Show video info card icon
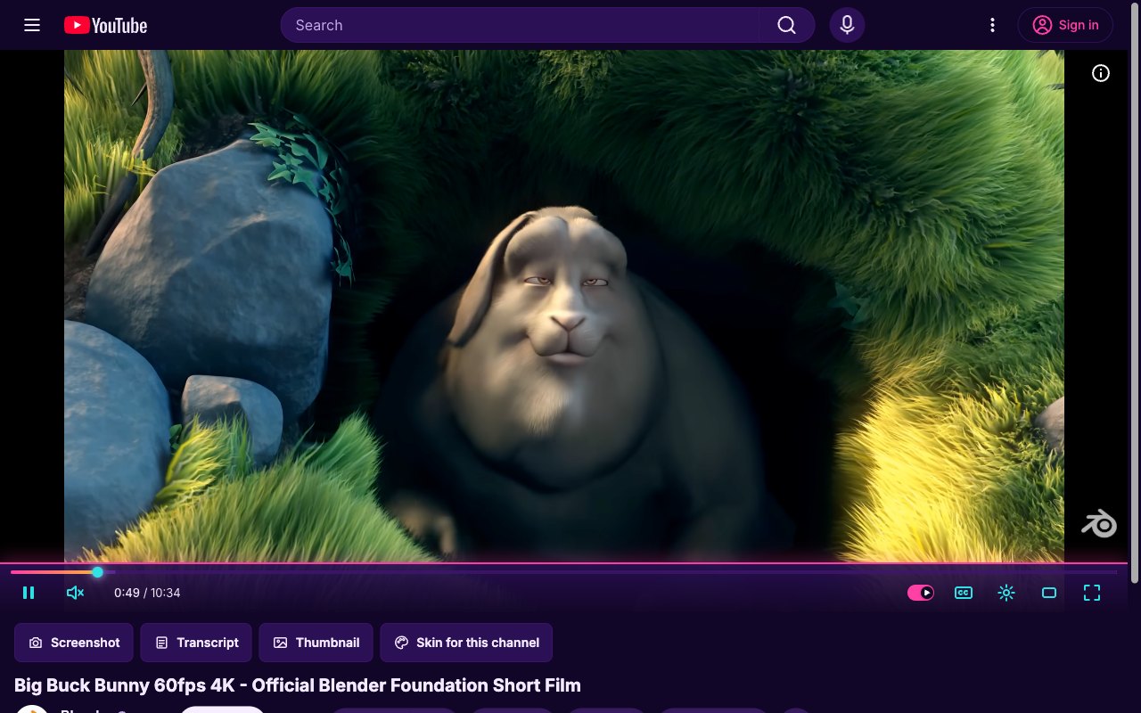Image resolution: width=1141 pixels, height=713 pixels. (1101, 73)
